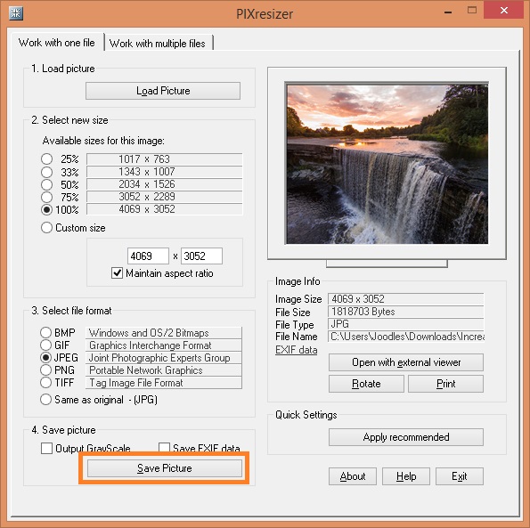The image size is (530, 528).
Task: Open the EXIF data link
Action: point(296,350)
